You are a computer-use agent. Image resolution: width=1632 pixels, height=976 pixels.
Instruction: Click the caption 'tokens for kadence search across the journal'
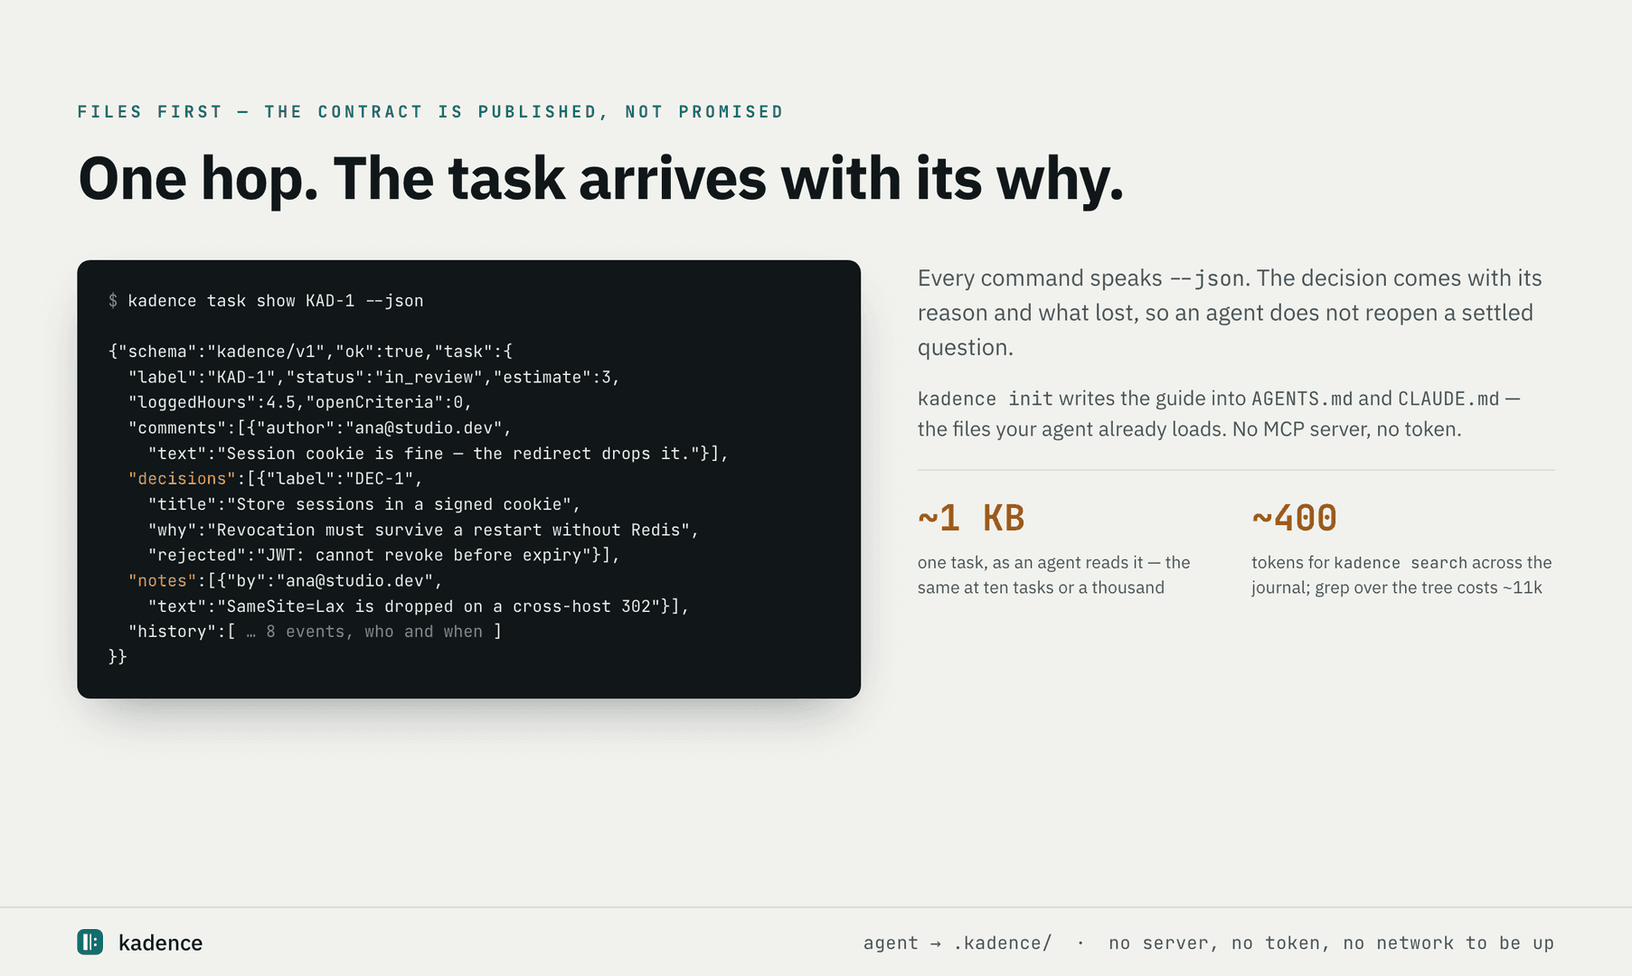1401,575
